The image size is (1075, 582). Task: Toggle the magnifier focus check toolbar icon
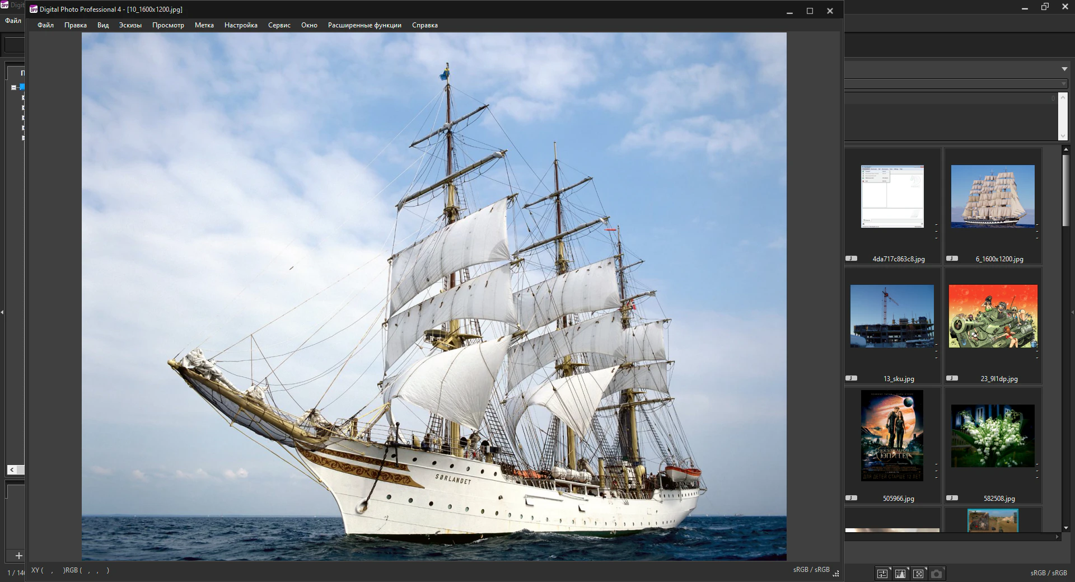[919, 574]
